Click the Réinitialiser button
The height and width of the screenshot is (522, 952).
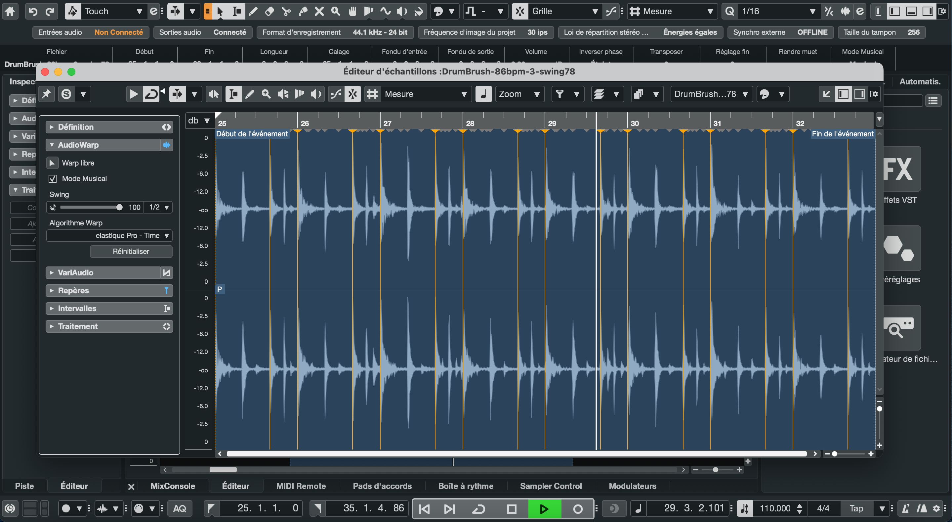click(131, 251)
